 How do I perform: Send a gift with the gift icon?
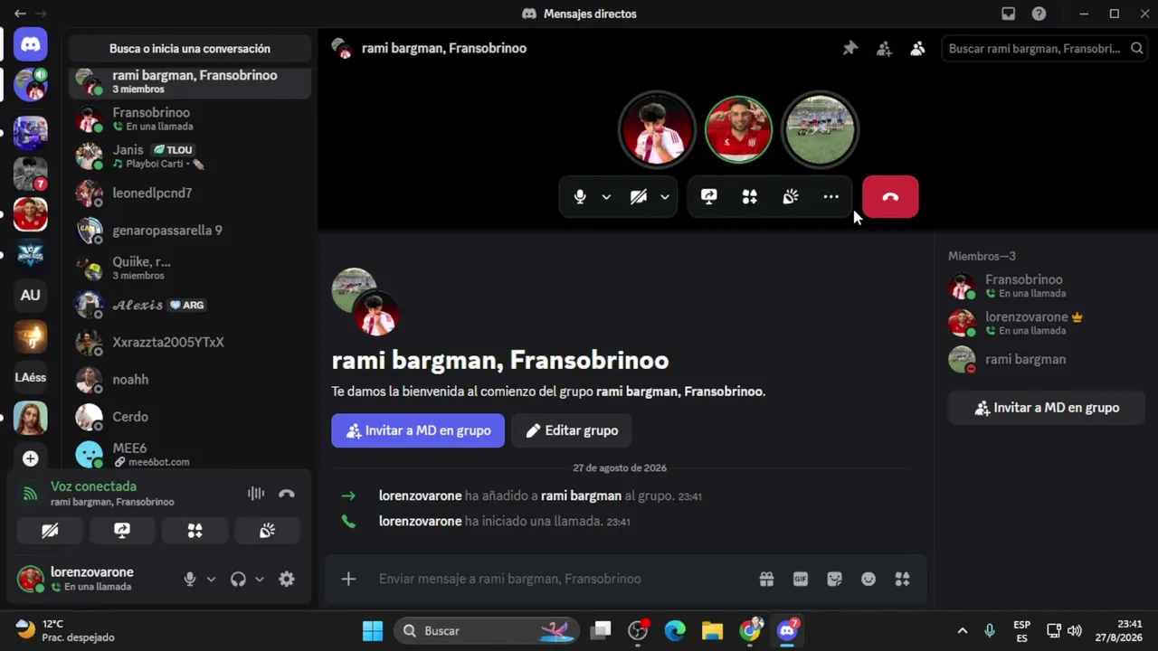pos(766,580)
